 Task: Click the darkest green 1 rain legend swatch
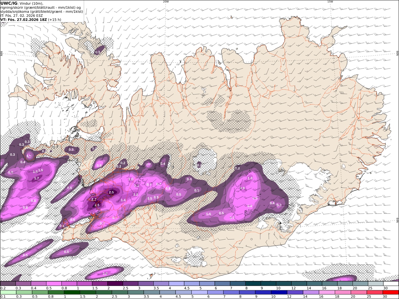point(72,292)
